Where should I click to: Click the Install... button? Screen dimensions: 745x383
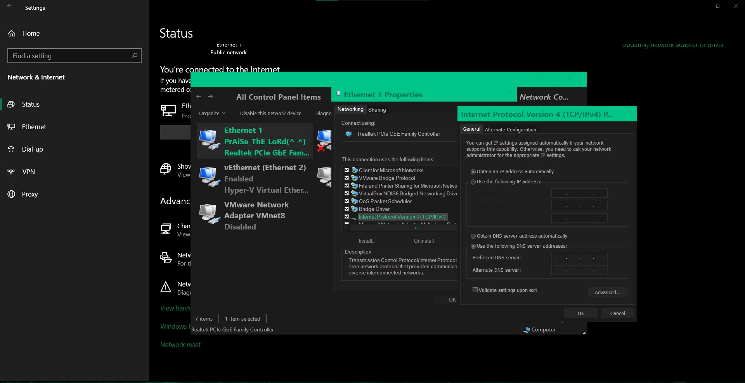(x=367, y=241)
